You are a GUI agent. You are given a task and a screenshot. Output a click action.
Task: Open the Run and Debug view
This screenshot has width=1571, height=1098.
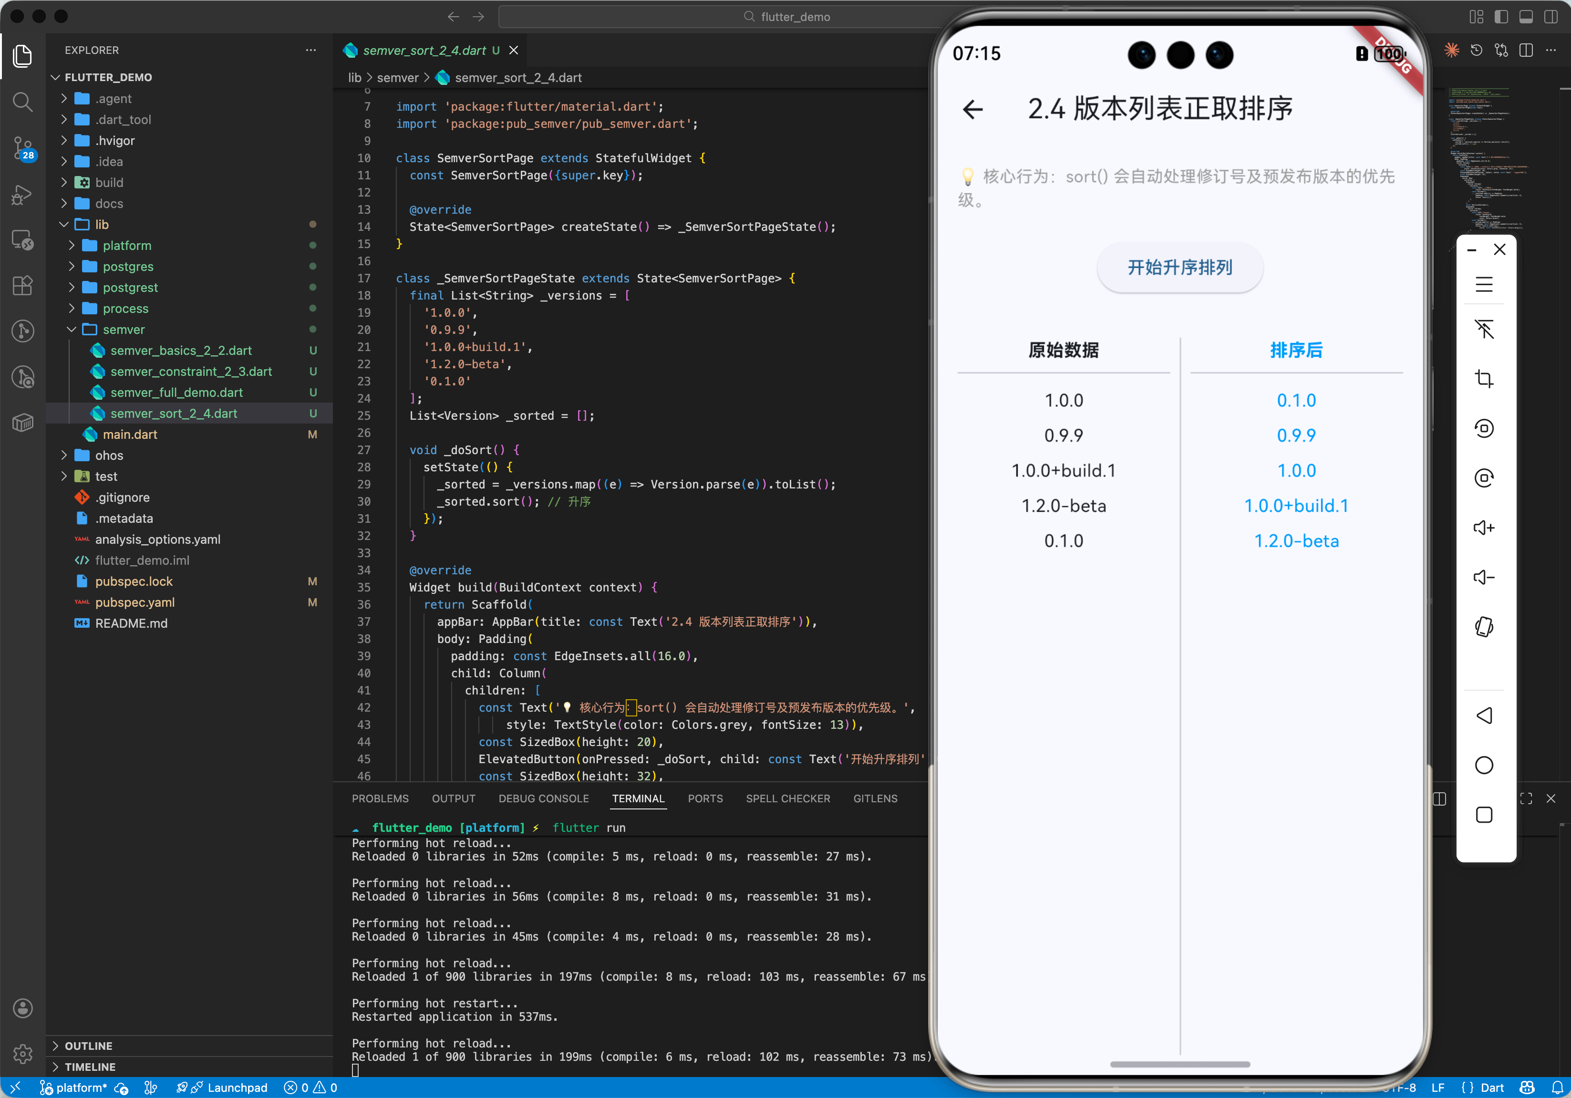point(22,195)
